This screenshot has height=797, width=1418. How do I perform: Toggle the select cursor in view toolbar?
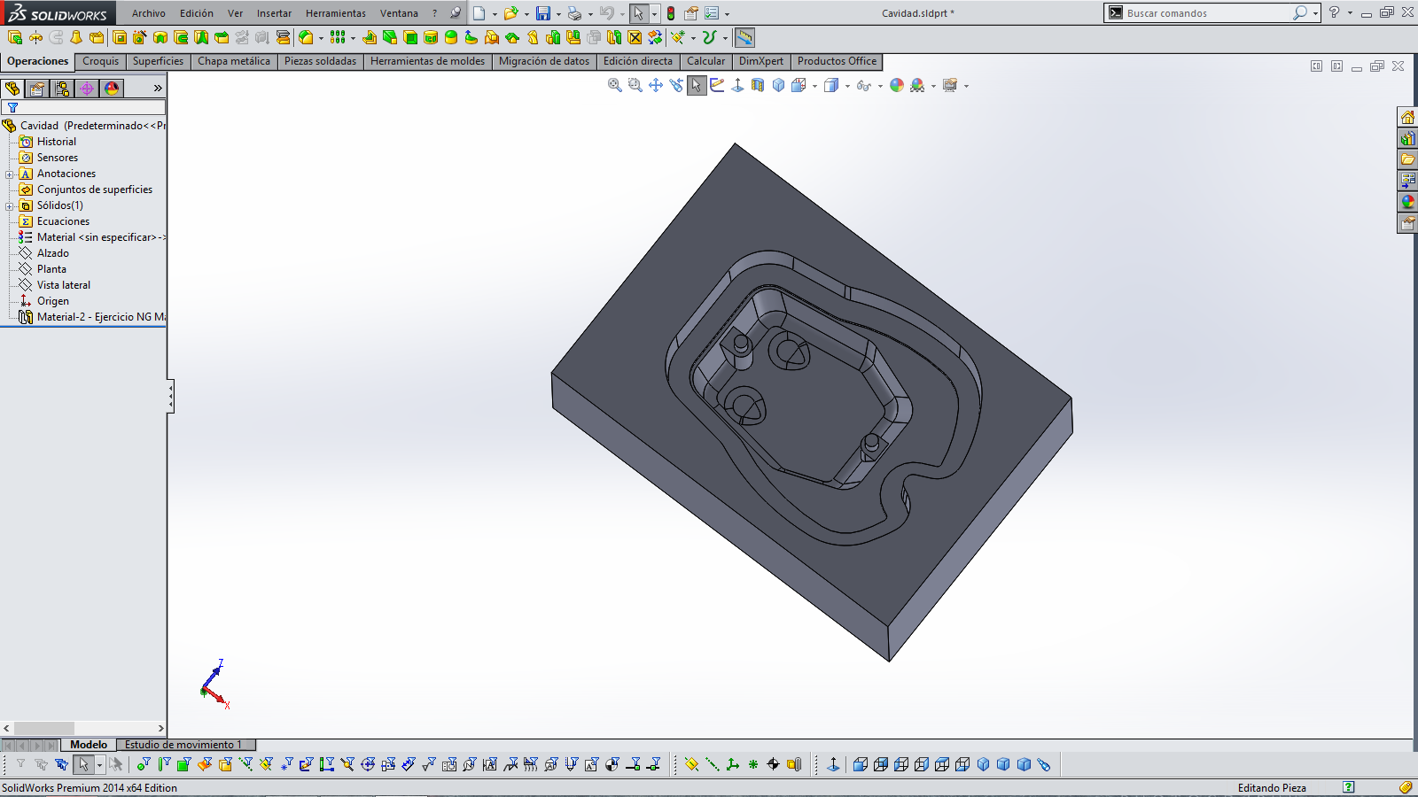point(697,85)
